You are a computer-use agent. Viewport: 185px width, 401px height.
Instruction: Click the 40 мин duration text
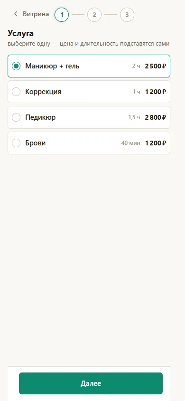click(130, 143)
